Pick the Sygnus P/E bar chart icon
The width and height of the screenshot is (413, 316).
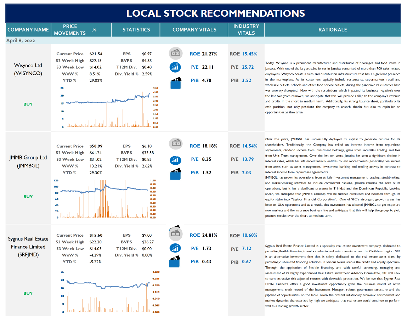click(x=175, y=248)
